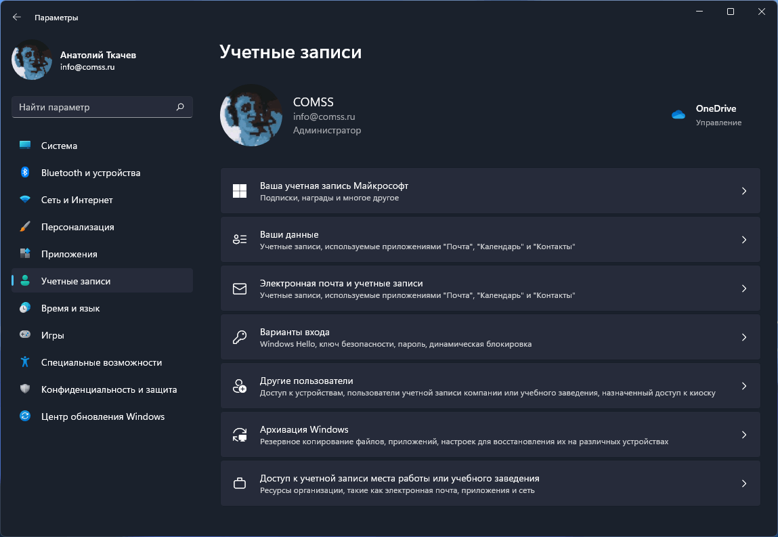Maximize the Параметры window

731,12
